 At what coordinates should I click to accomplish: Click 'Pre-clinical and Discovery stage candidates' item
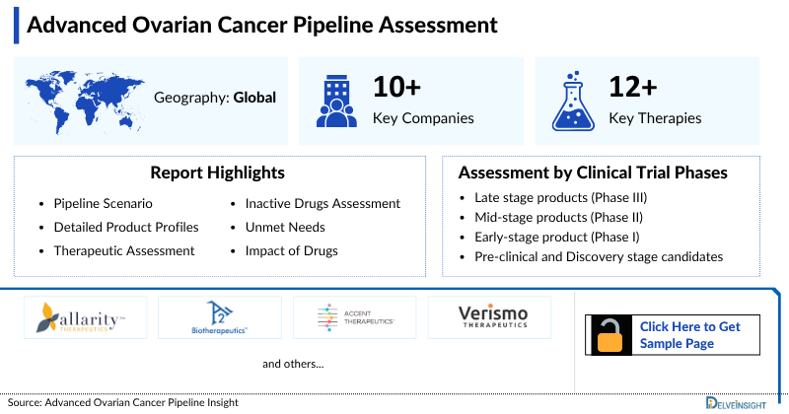coord(599,256)
